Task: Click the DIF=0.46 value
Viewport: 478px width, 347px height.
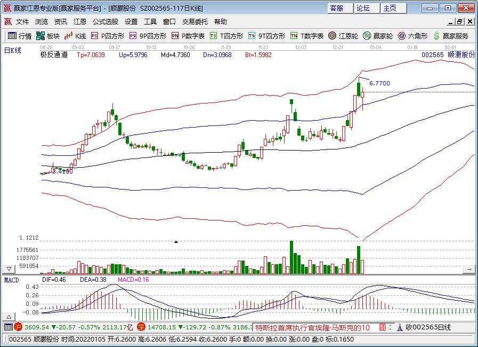Action: click(x=54, y=280)
